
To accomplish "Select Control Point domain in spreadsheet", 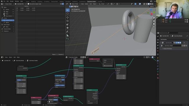I will [8, 20].
